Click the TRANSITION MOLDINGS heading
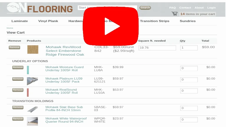Viewport: 226px width, 127px height. [x=33, y=101]
